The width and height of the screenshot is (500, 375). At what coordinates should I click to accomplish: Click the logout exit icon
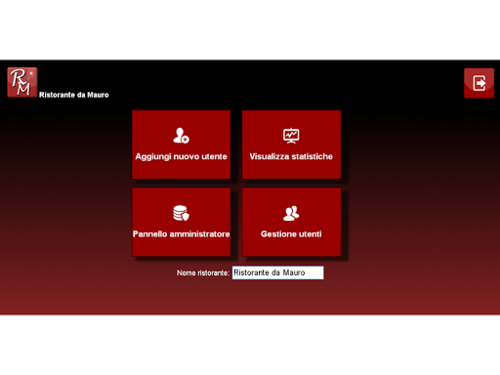click(479, 83)
